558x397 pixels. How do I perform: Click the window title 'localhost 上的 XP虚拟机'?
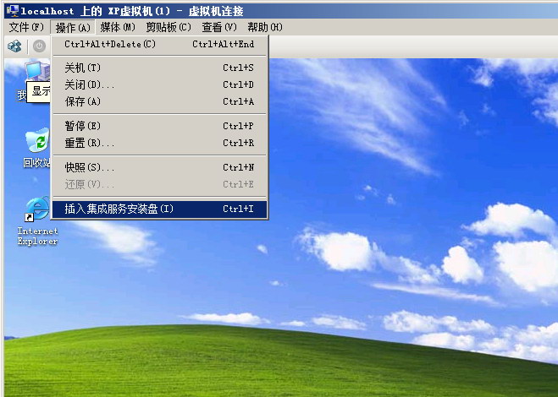pos(96,11)
